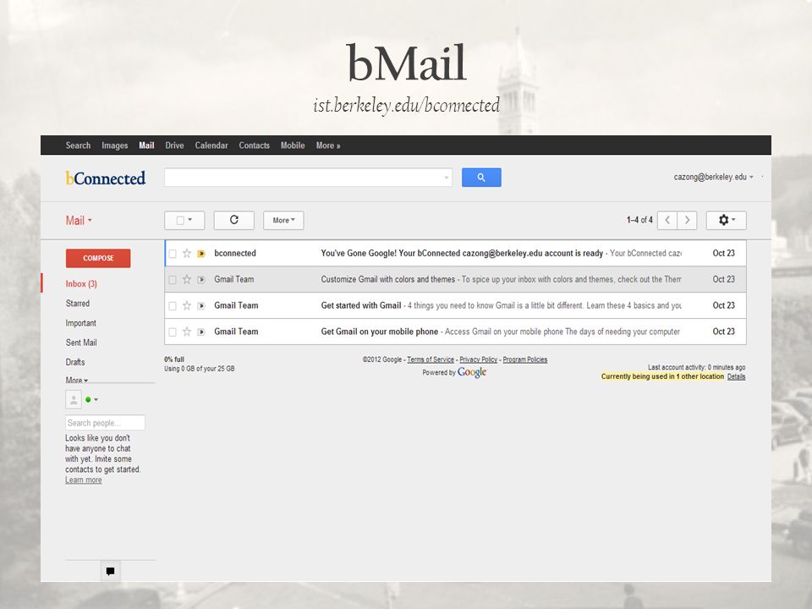Go to newer messages arrow
Viewport: 812px width, 609px height.
point(667,220)
